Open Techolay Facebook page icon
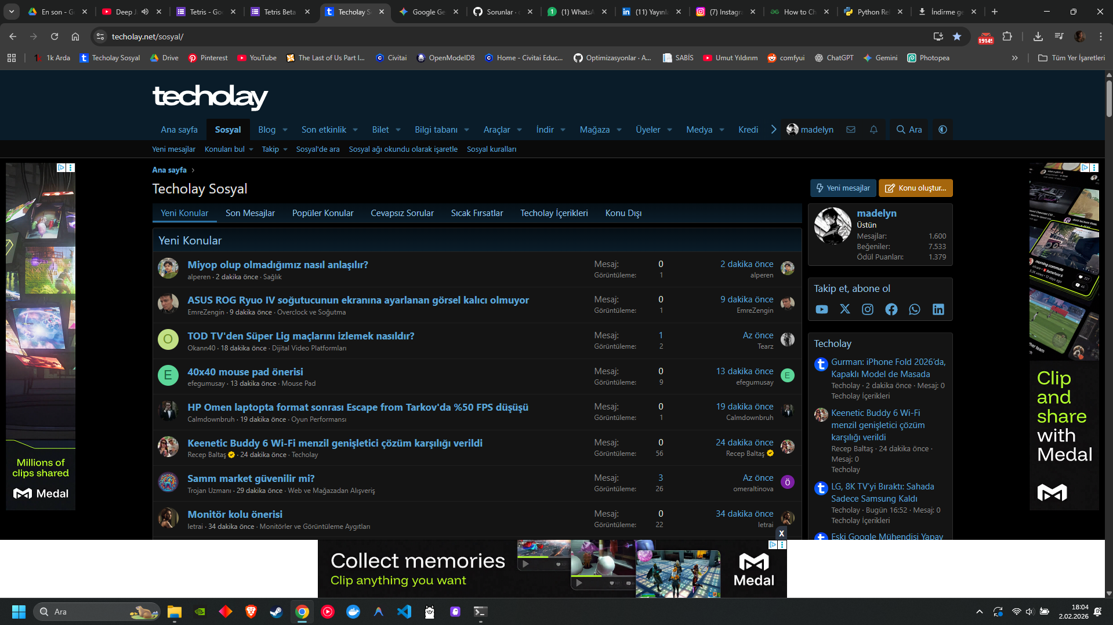The height and width of the screenshot is (625, 1113). click(891, 309)
